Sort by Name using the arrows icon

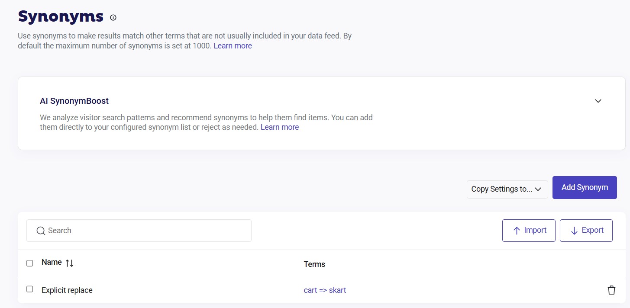click(69, 263)
